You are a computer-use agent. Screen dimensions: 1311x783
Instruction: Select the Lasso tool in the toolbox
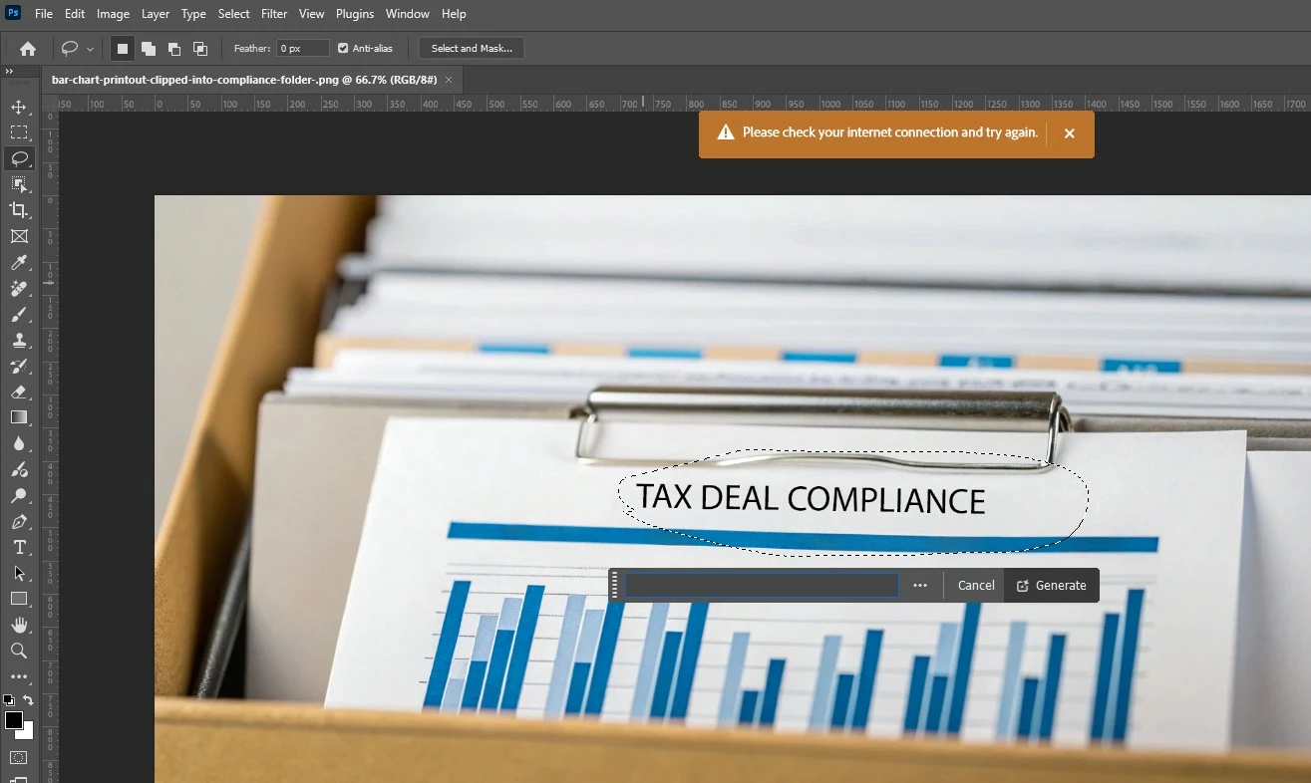19,158
